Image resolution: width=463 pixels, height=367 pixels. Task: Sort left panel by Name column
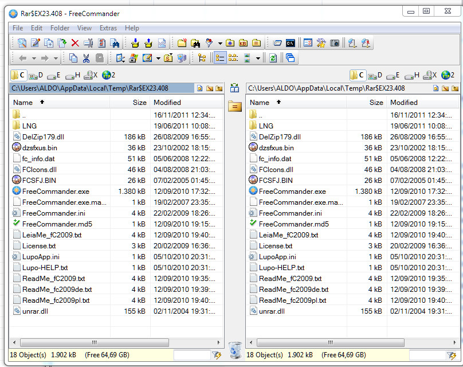60,103
